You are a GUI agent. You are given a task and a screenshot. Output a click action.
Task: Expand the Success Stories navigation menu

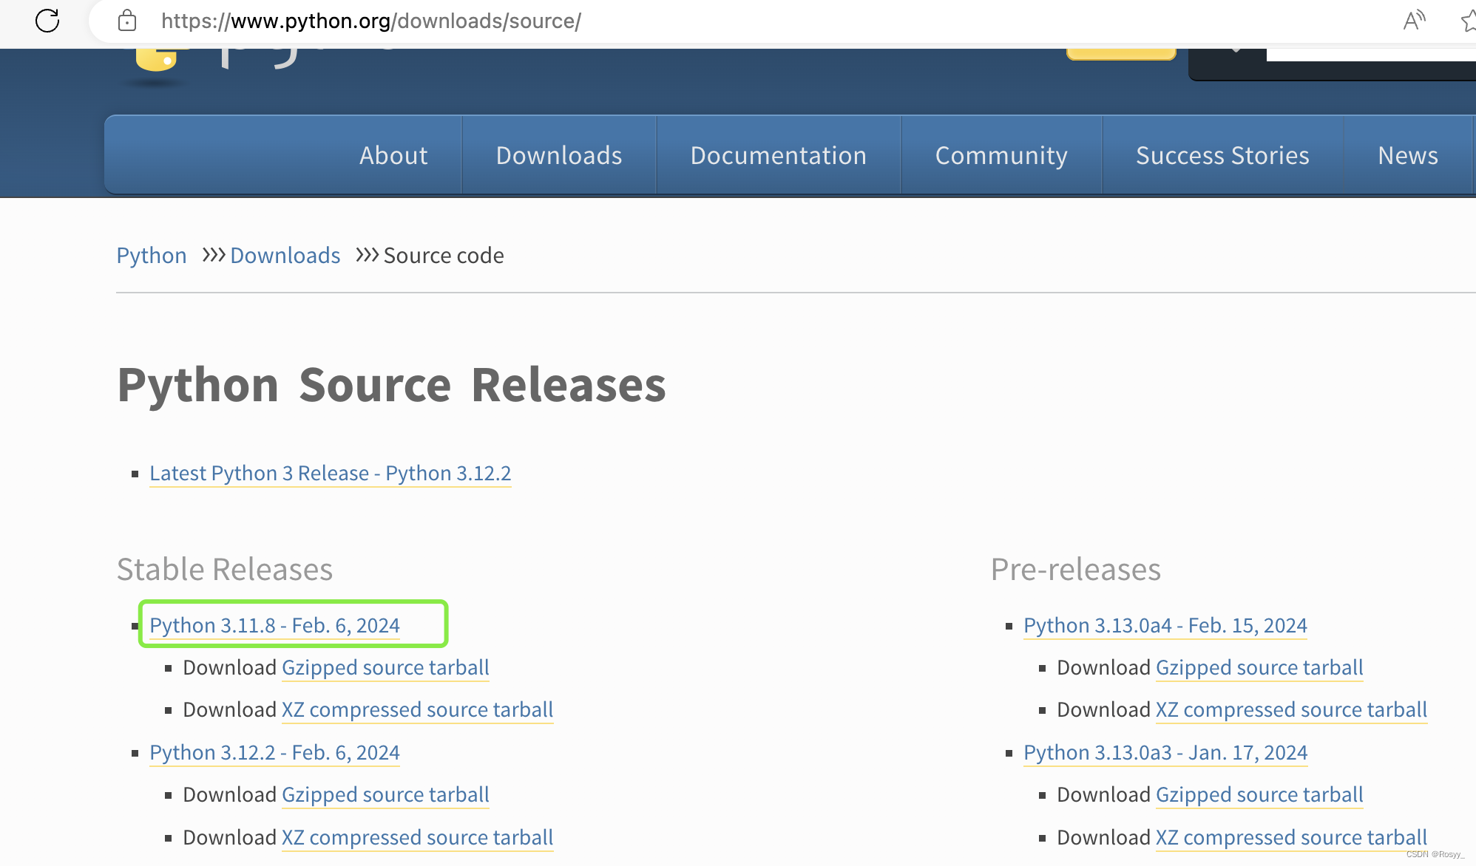(x=1222, y=156)
